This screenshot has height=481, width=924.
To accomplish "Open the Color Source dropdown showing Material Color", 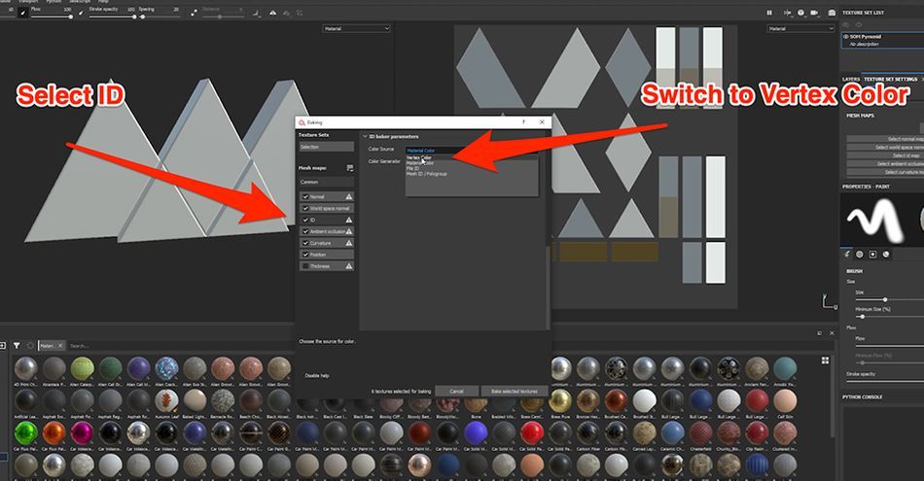I will coord(472,150).
